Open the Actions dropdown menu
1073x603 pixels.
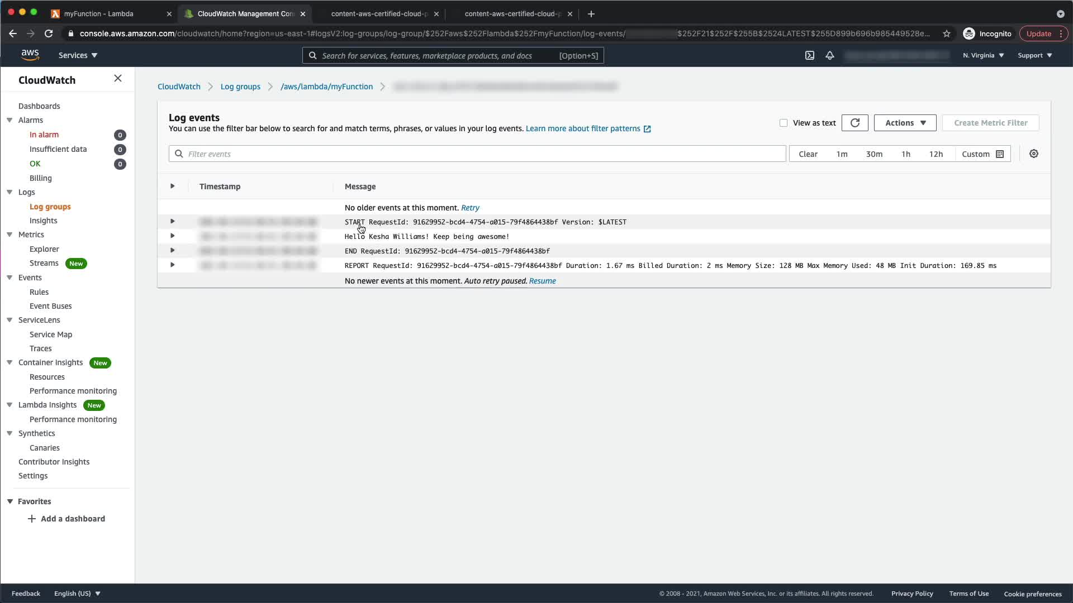(x=905, y=123)
